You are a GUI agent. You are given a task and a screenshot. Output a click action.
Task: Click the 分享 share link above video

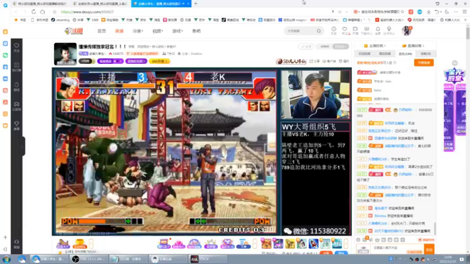tap(315, 61)
